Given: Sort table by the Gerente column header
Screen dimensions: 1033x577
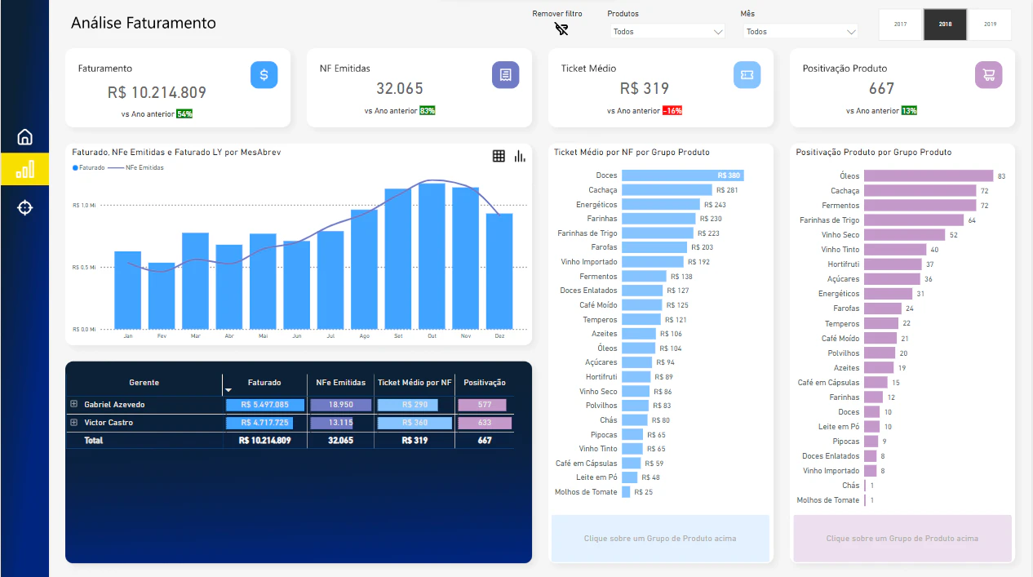Looking at the screenshot, I should click(x=144, y=382).
